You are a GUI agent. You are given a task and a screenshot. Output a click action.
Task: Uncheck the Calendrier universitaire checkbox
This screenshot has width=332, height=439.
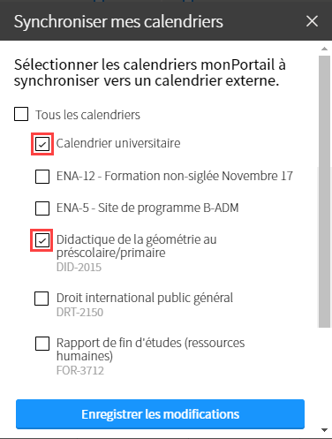42,144
